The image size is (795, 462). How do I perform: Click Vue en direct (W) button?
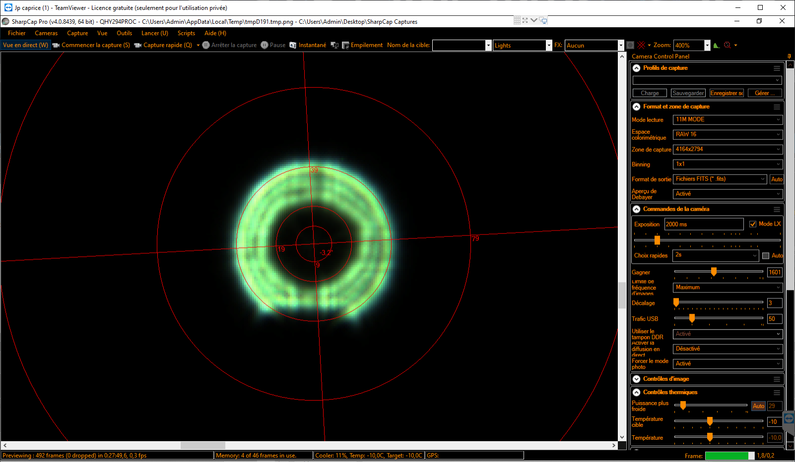pyautogui.click(x=25, y=45)
